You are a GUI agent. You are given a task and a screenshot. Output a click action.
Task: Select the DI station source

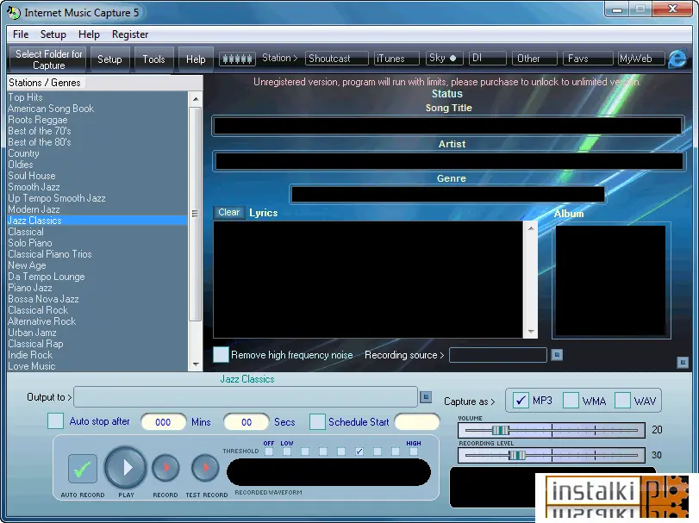point(487,59)
